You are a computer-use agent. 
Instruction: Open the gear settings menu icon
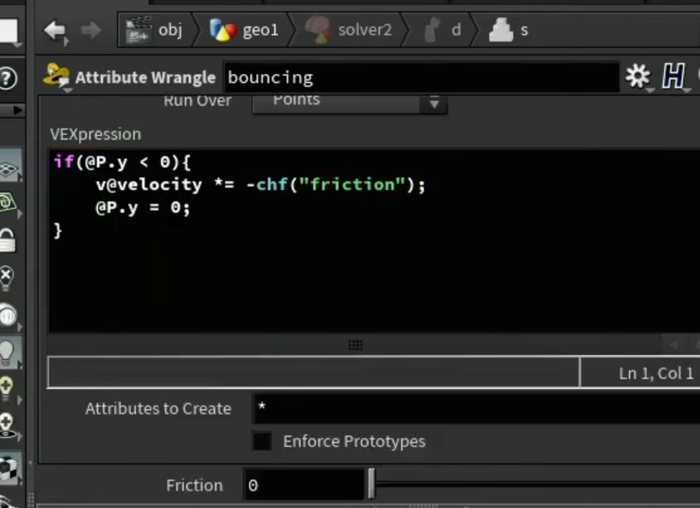(638, 76)
